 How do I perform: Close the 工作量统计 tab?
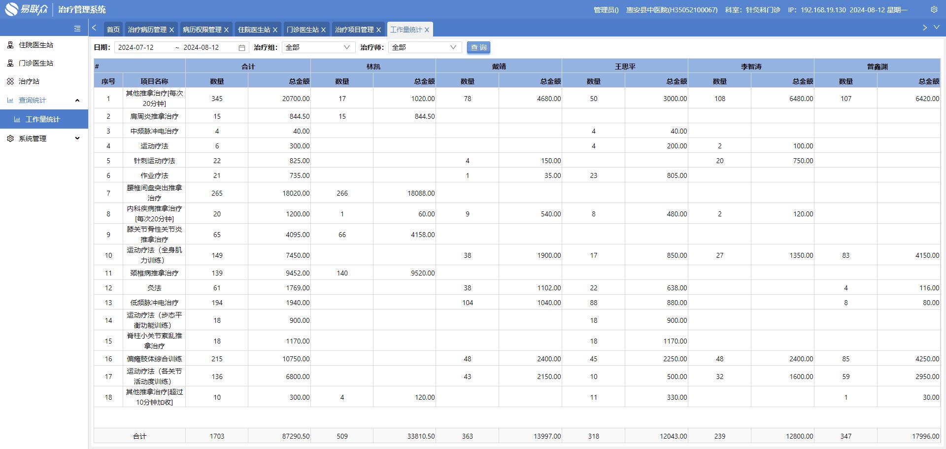tap(427, 30)
